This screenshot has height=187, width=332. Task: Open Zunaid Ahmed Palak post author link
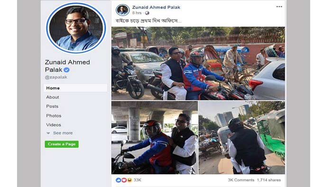click(x=156, y=7)
